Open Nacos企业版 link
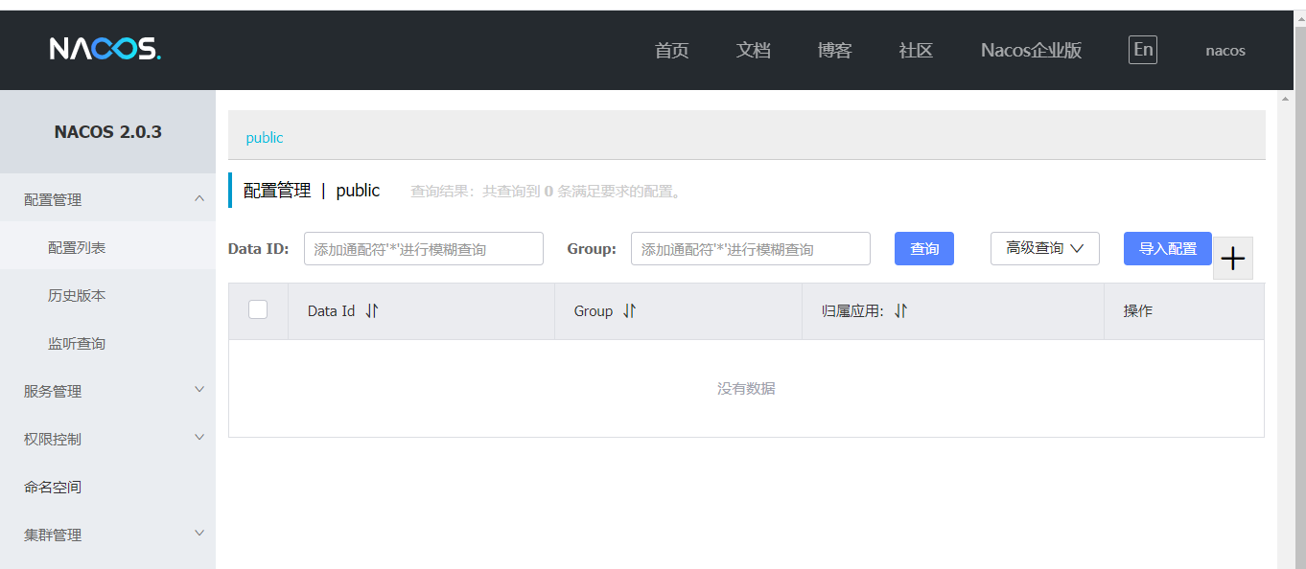Image resolution: width=1306 pixels, height=569 pixels. coord(1032,51)
